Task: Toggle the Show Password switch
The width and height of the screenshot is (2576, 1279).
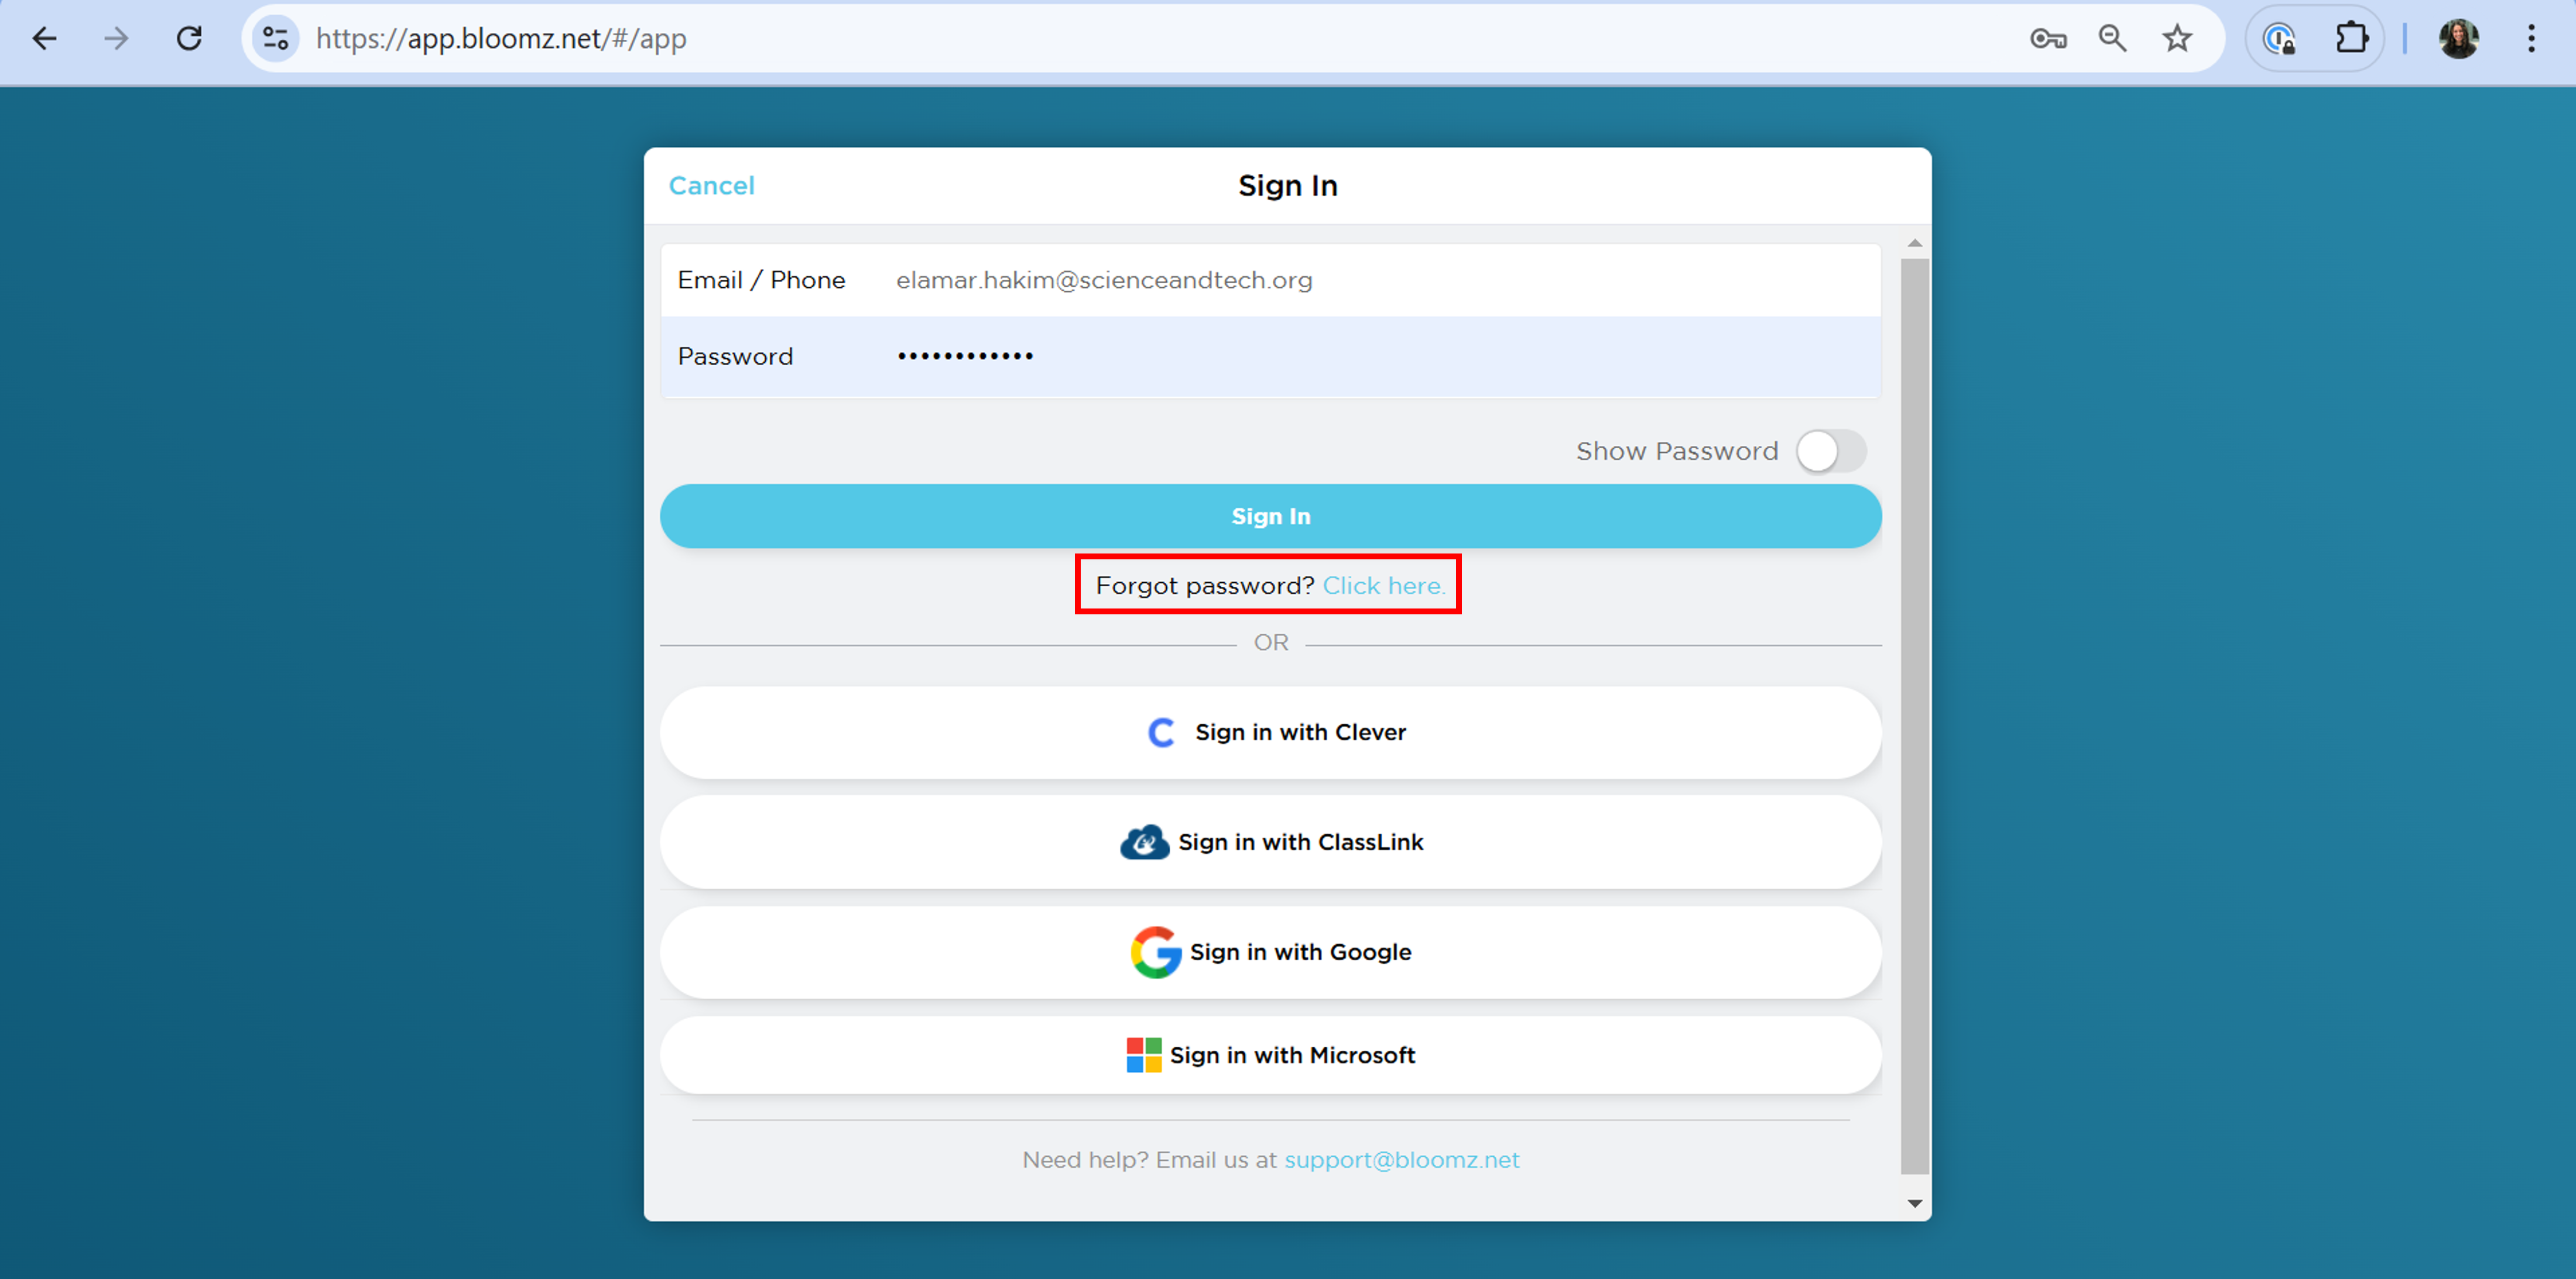Action: pyautogui.click(x=1830, y=451)
